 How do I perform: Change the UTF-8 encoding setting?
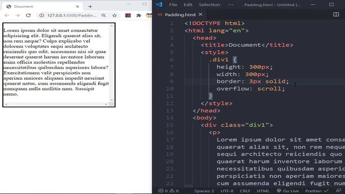point(227,191)
